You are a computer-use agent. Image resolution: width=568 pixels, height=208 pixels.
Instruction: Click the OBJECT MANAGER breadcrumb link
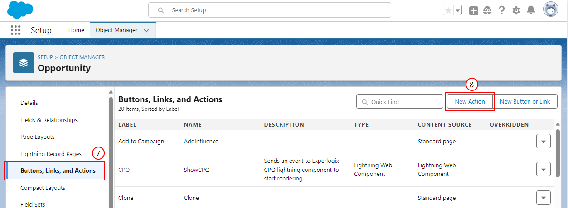tap(82, 57)
